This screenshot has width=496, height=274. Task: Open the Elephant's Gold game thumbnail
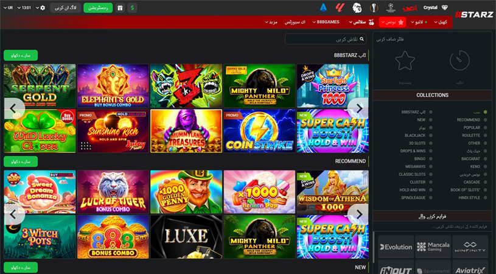[x=113, y=86]
